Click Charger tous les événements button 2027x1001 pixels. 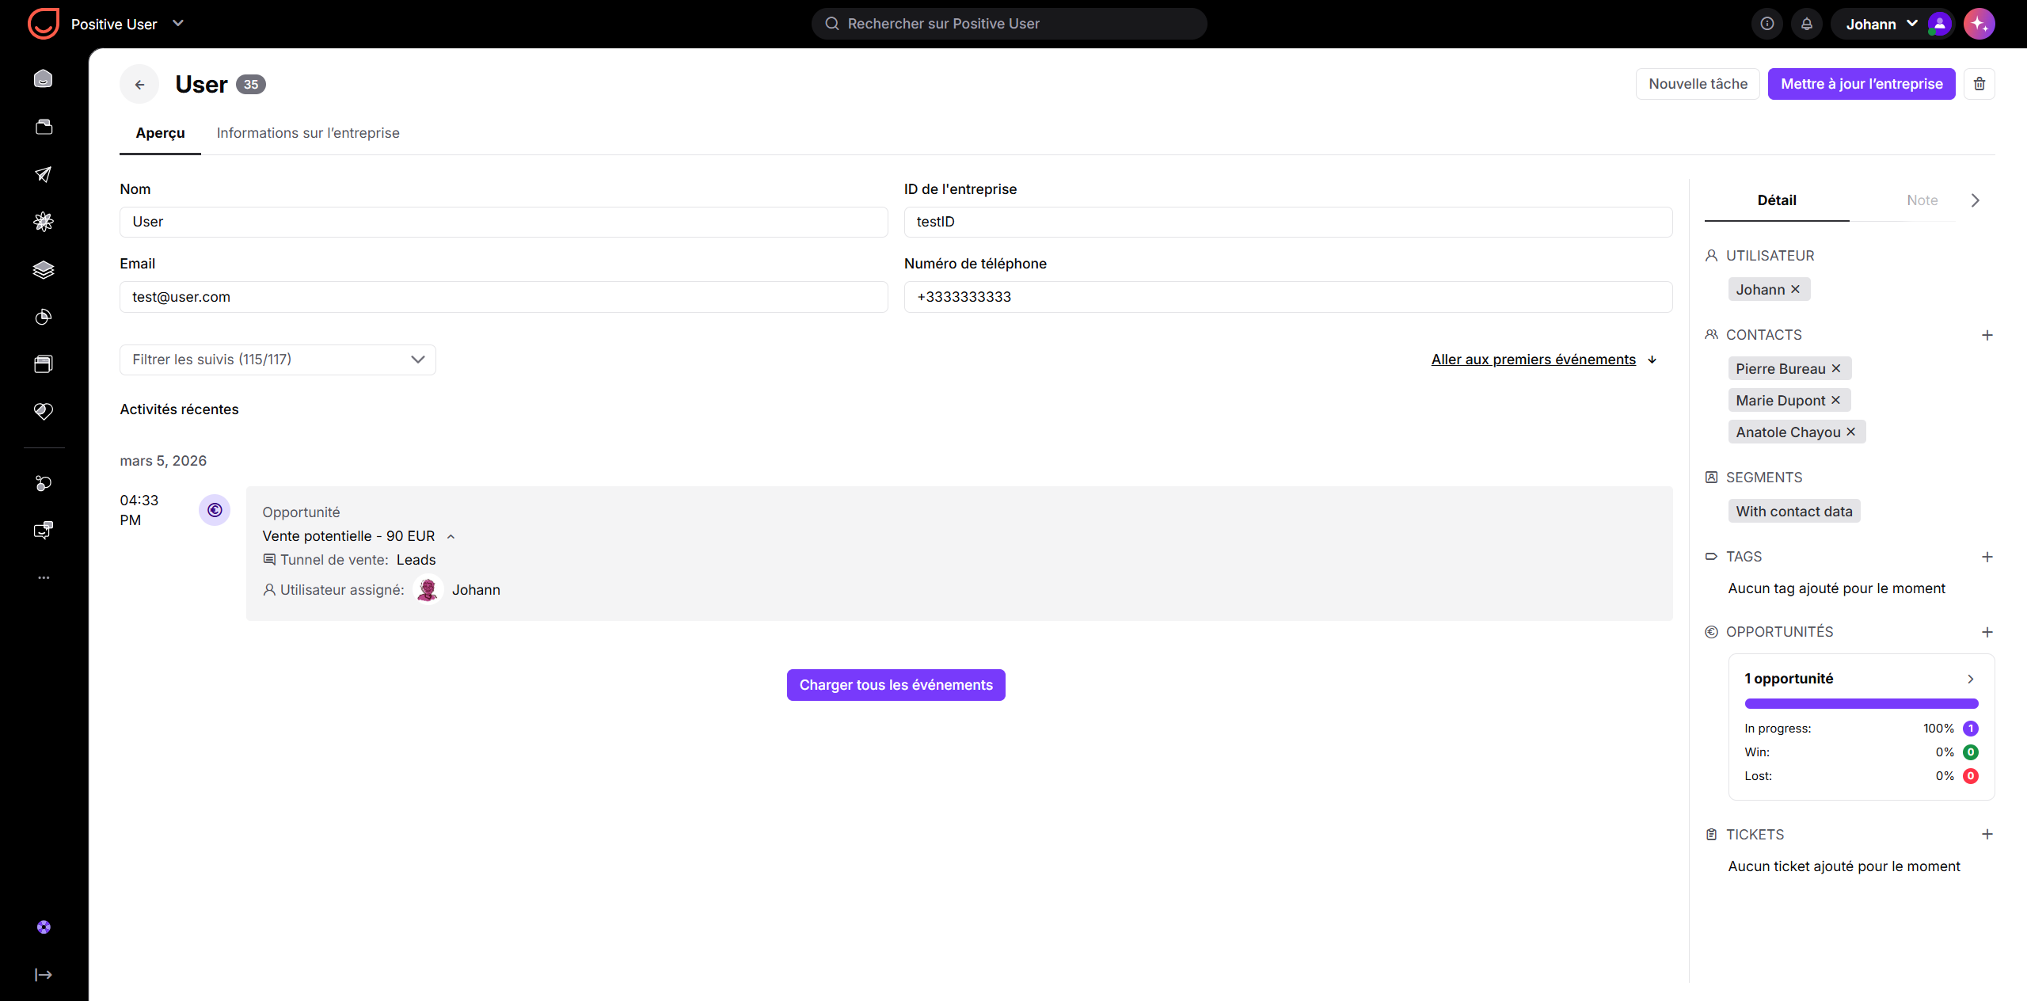pyautogui.click(x=896, y=685)
